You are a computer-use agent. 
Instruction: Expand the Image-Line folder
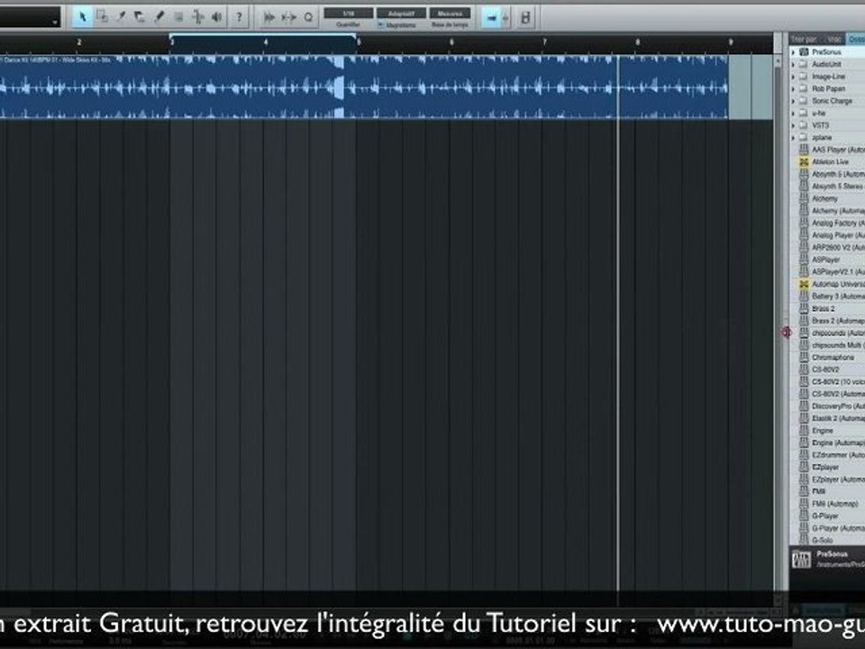pos(793,76)
